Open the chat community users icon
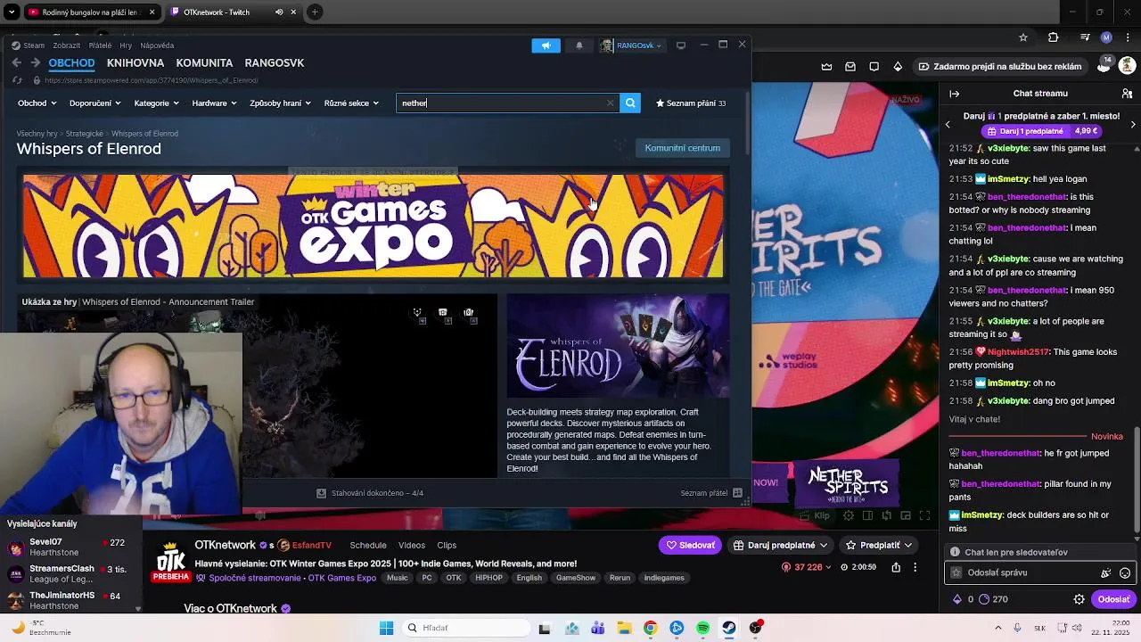The image size is (1141, 642). point(1127,94)
